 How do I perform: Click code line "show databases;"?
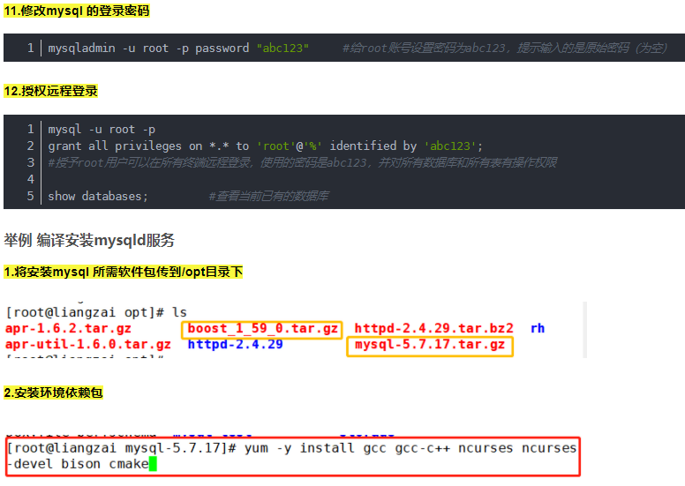[98, 196]
